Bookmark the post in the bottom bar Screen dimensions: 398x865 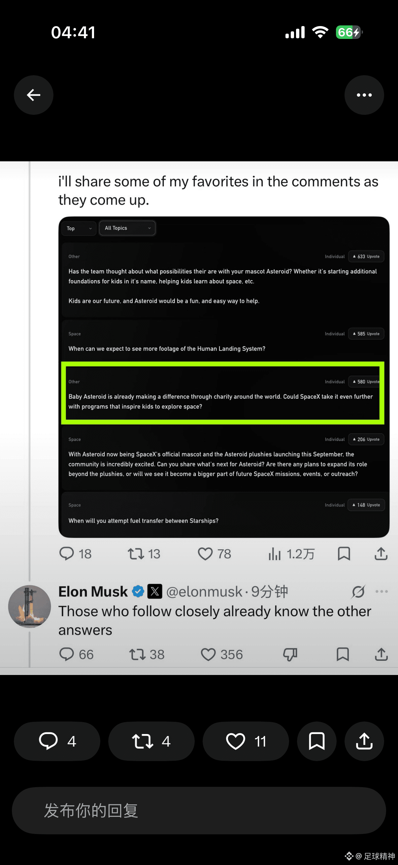[316, 741]
